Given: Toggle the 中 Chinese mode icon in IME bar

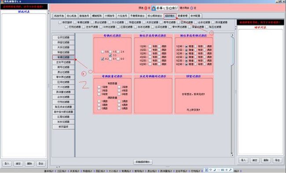Looking at the screenshot, I should [x=210, y=170].
